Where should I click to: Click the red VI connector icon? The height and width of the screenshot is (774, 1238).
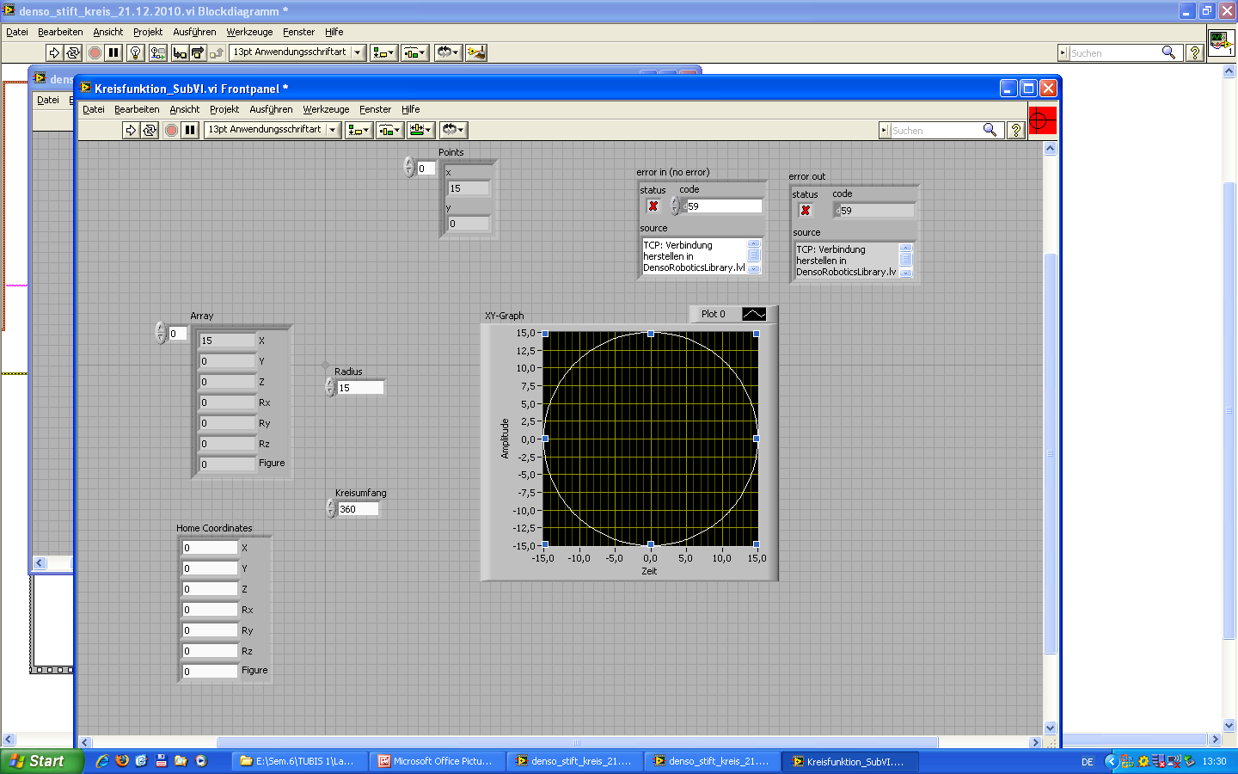pos(1042,120)
